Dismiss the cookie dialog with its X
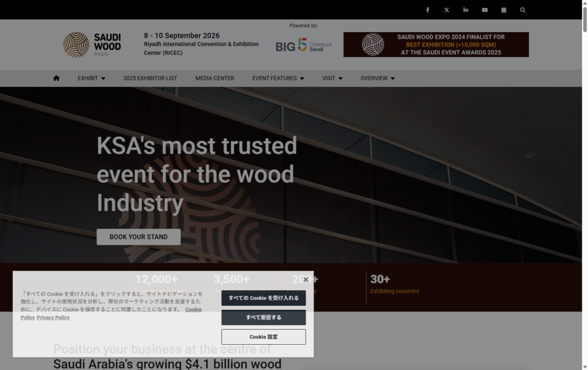Screen dimensions: 588x370 pos(305,279)
